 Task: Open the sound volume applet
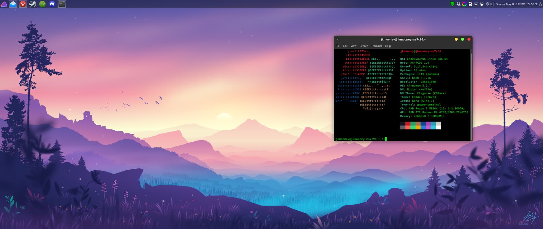point(492,4)
